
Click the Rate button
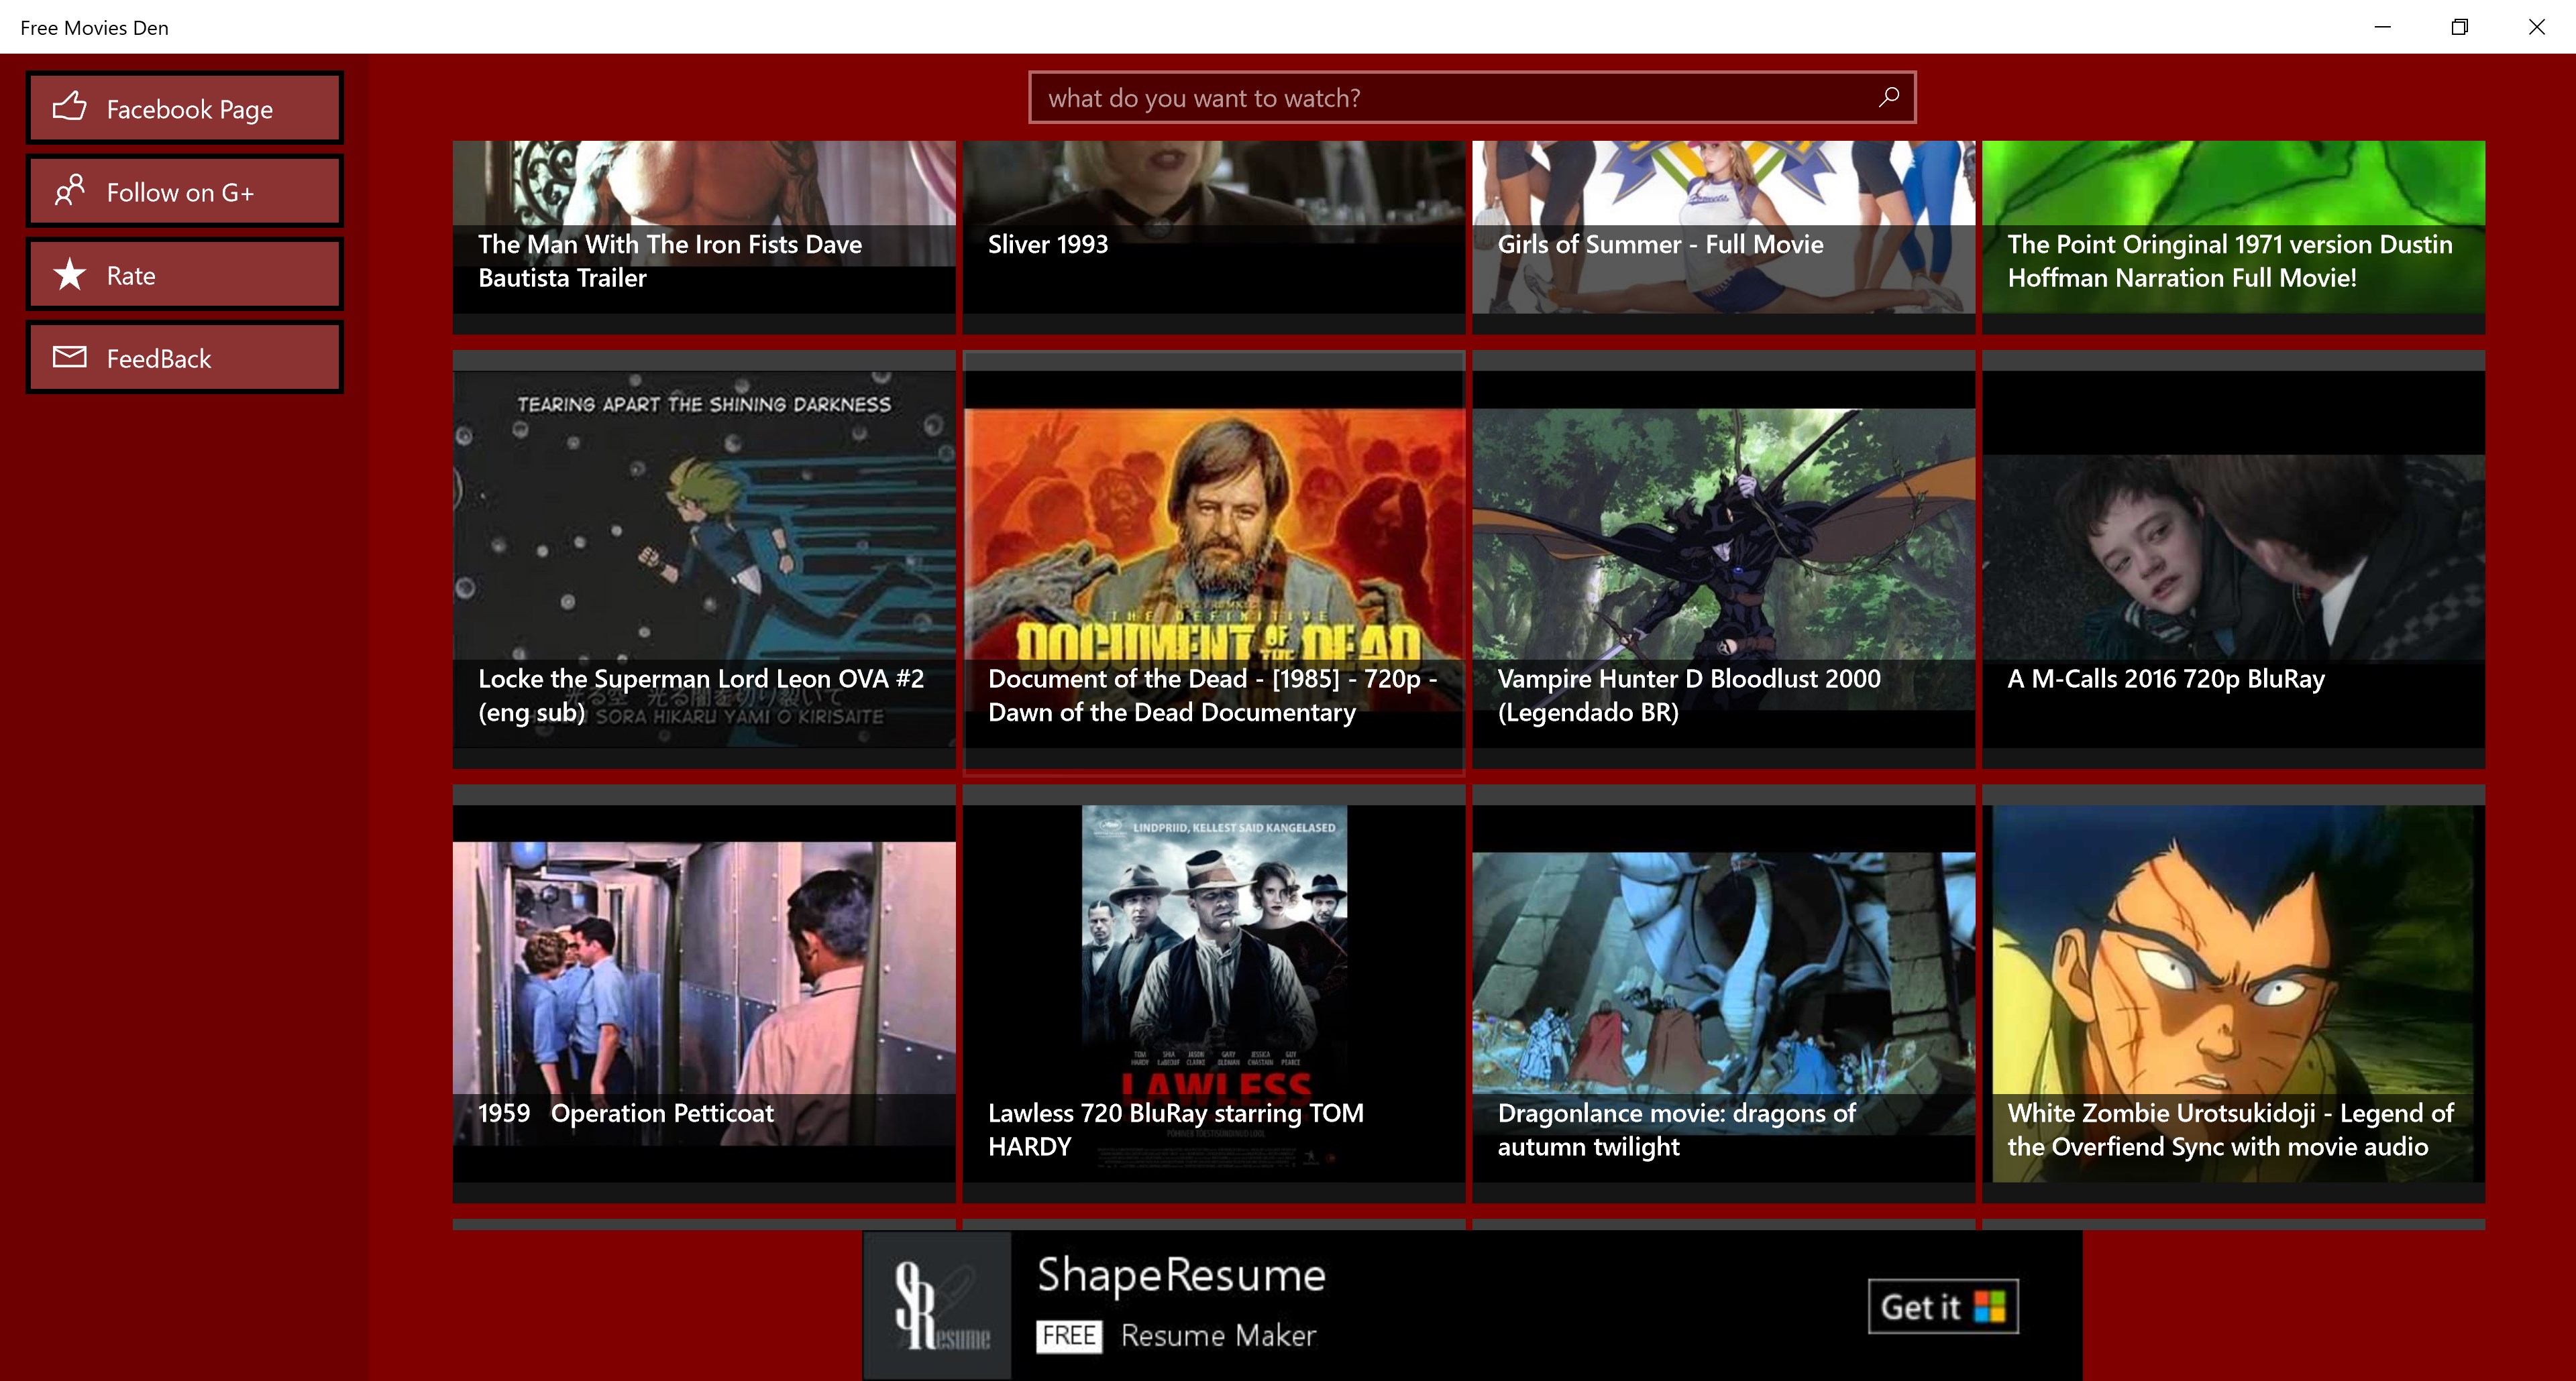[x=184, y=274]
